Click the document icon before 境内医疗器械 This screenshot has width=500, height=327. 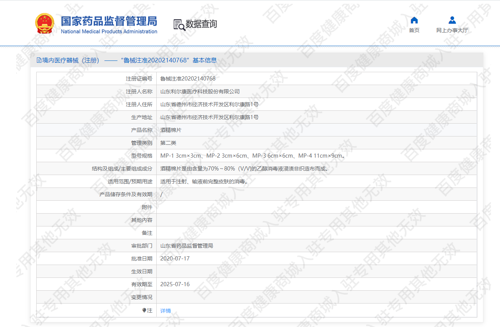coord(39,60)
